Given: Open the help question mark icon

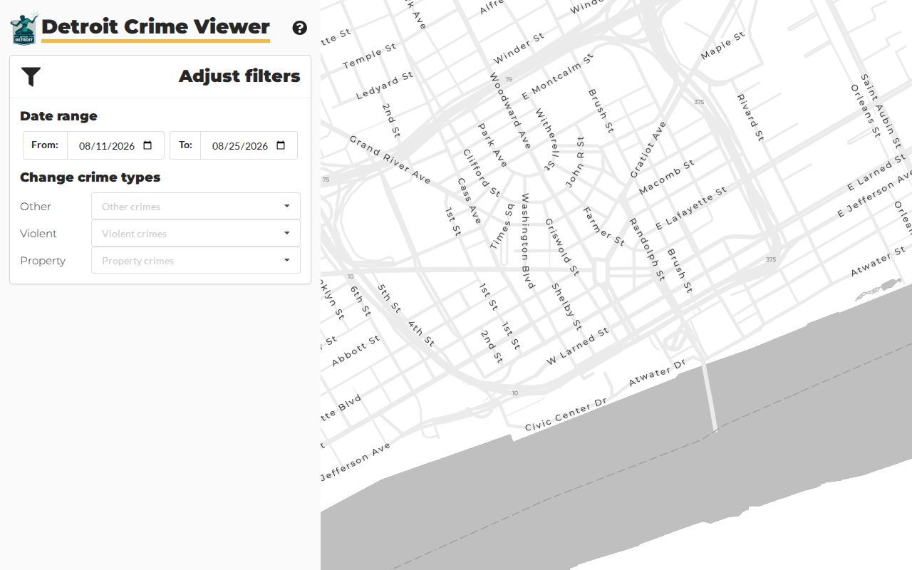Looking at the screenshot, I should (300, 28).
